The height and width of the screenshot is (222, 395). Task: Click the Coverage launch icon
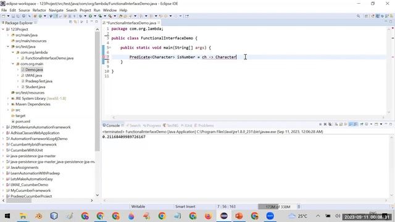(100, 16)
